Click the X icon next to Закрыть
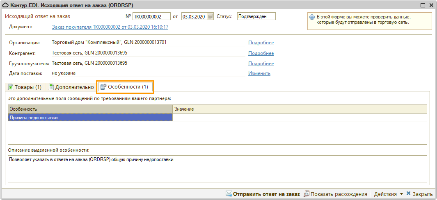 coord(408,194)
